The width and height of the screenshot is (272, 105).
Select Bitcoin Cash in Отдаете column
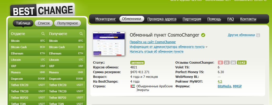28,47
